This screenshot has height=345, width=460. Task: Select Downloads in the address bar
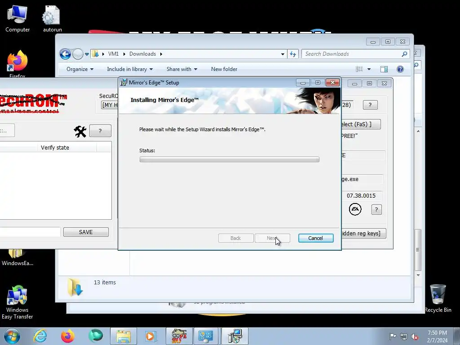tap(142, 54)
